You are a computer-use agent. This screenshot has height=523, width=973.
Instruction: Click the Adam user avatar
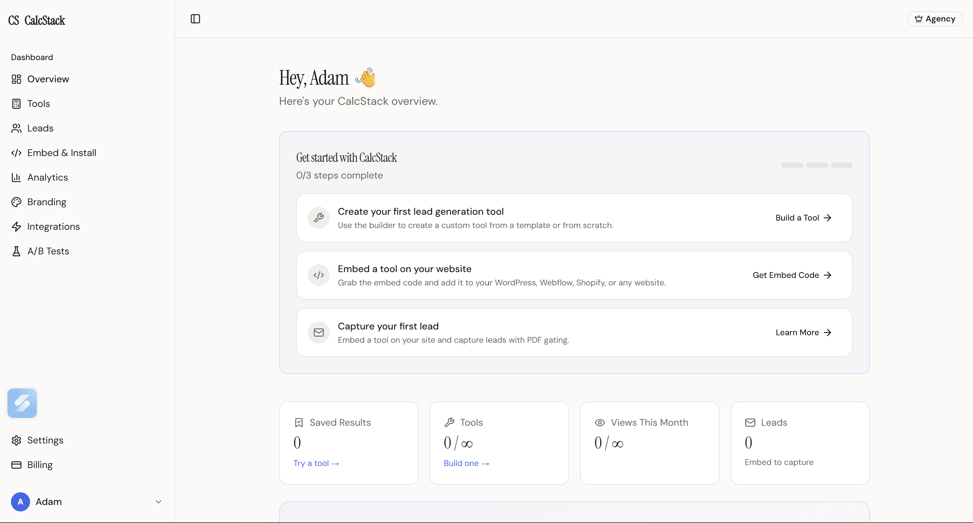point(20,501)
